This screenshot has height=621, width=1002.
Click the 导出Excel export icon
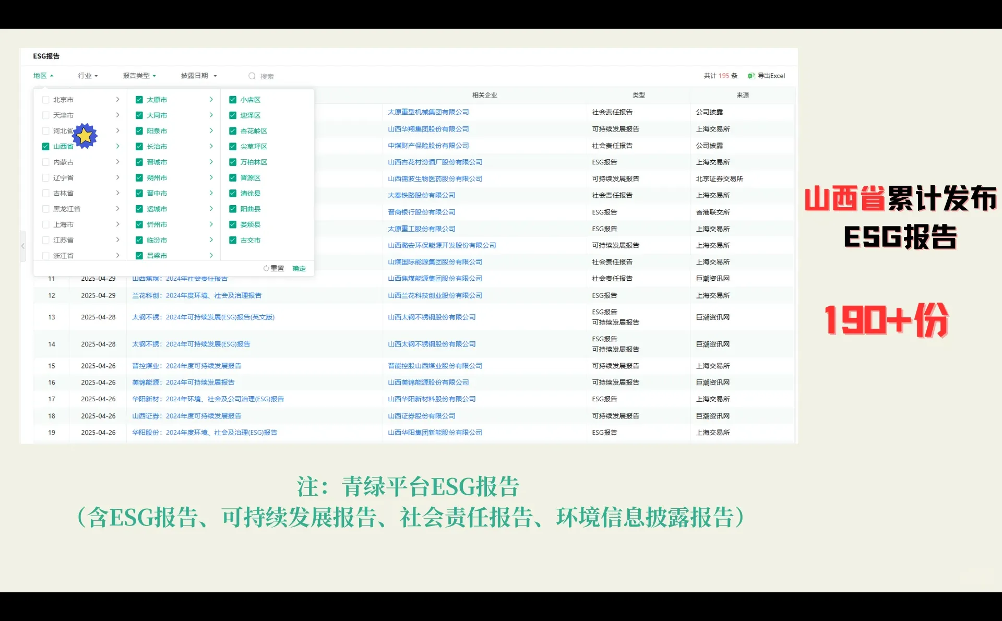click(x=751, y=76)
